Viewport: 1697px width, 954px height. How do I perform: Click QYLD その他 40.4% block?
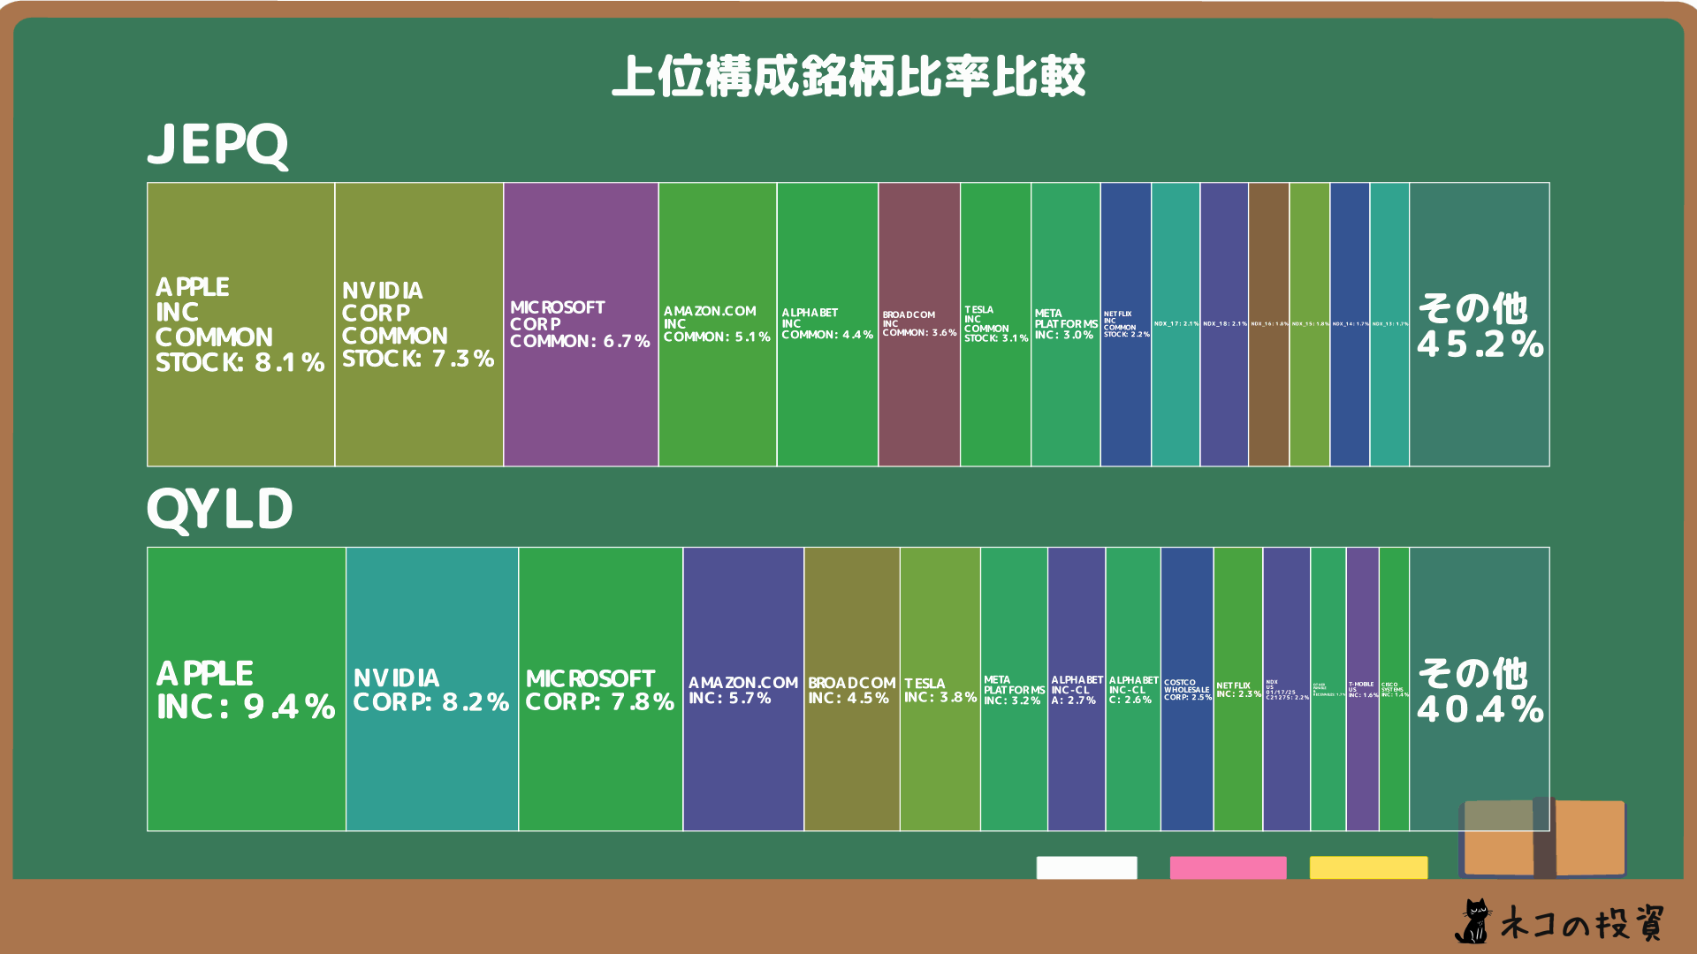tap(1480, 689)
